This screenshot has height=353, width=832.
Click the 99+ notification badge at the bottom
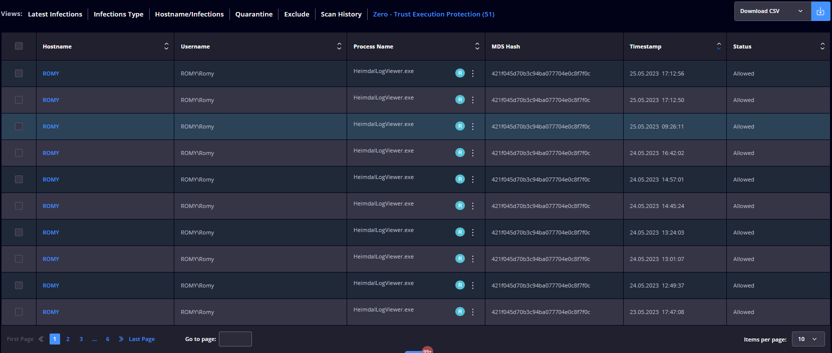427,350
